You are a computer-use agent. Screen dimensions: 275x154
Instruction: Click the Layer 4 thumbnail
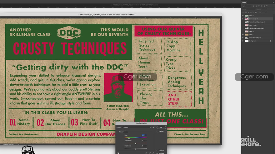(247, 16)
